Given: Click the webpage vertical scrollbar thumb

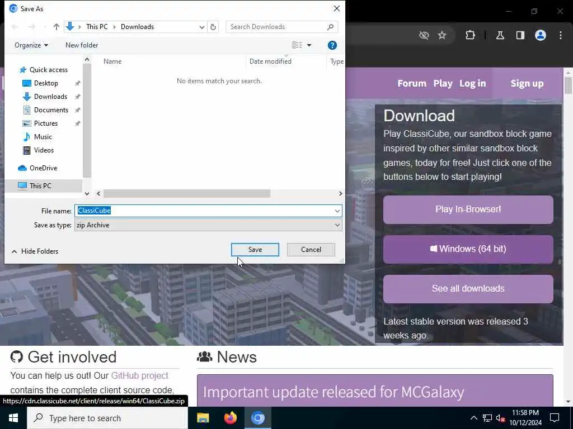Looking at the screenshot, I should click(x=568, y=86).
